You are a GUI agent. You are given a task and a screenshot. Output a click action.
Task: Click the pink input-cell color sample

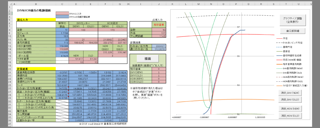(62, 13)
